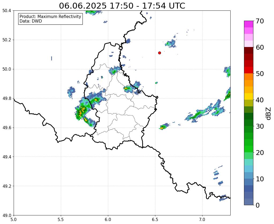
Task: Click the longitude axis label 5.0
Action: pyautogui.click(x=14, y=219)
